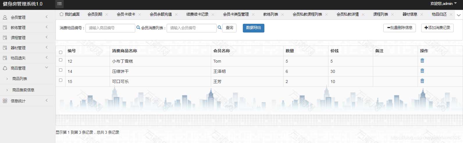This screenshot has height=143, width=463.
Task: Close the 课程列表 tab
Action: tap(392, 14)
